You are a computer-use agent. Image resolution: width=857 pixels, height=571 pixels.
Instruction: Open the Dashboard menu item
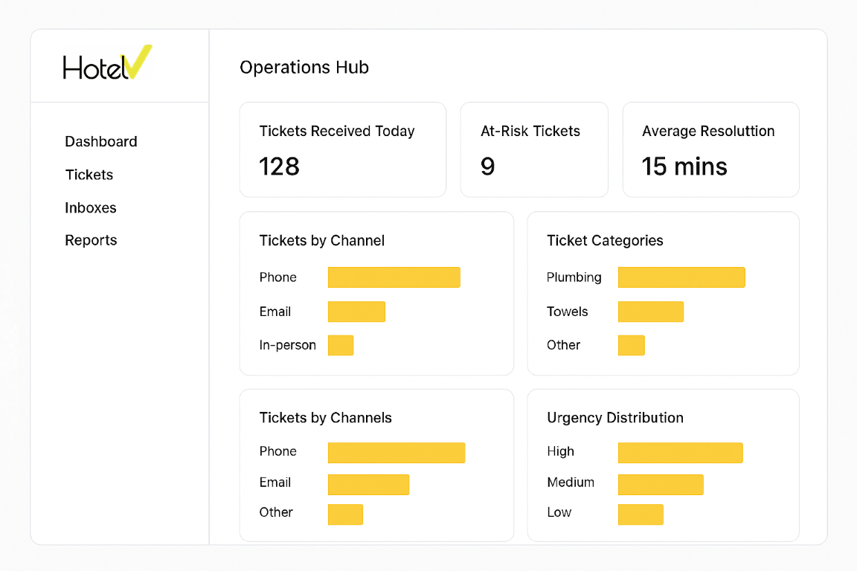pyautogui.click(x=101, y=141)
